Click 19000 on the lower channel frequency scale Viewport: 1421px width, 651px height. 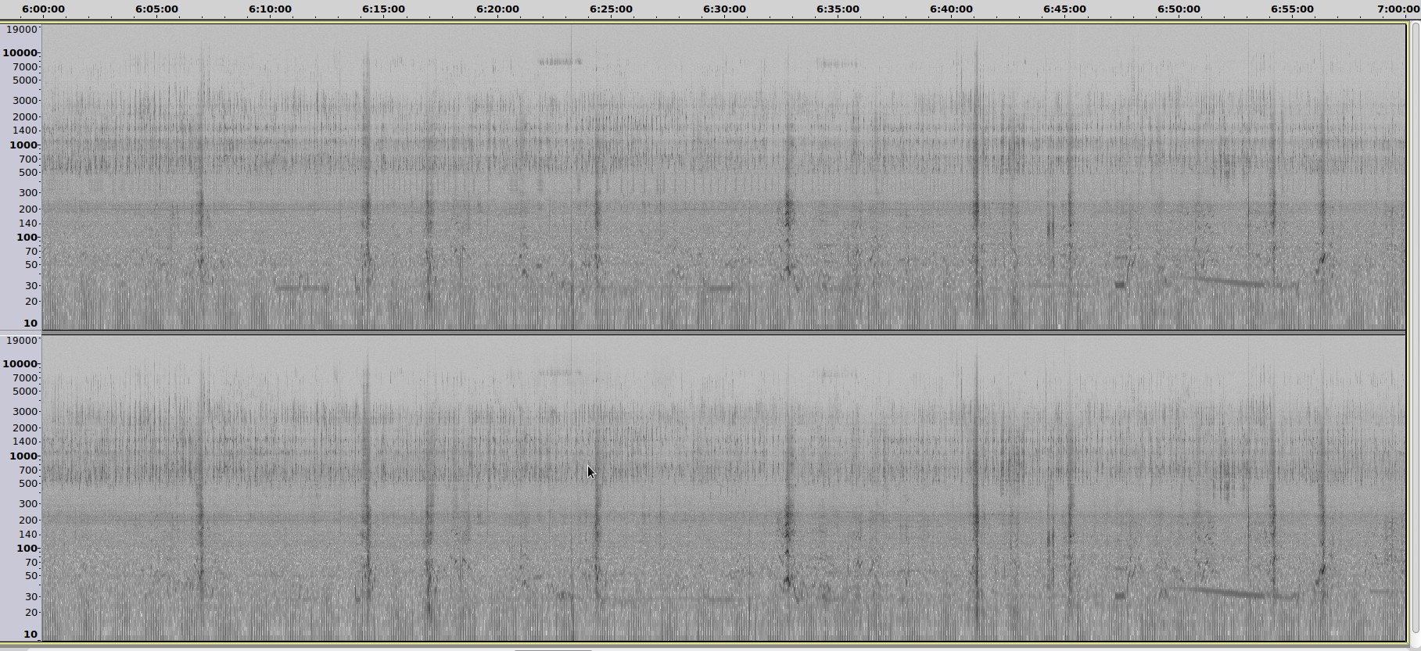pos(21,341)
